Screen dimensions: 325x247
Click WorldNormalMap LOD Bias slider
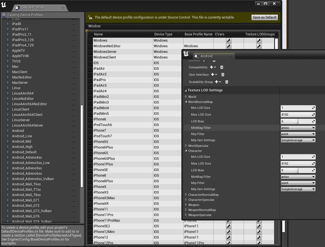point(298,121)
